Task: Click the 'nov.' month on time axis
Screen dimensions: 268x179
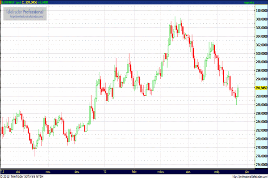Action: 48,171
